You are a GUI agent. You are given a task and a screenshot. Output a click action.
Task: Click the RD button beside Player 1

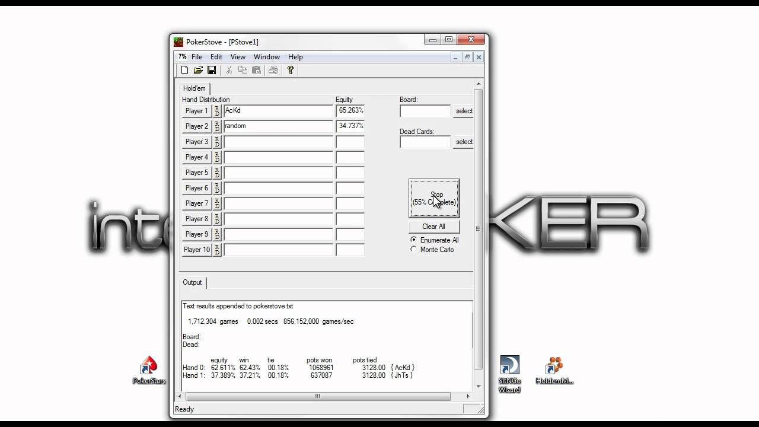(x=217, y=111)
